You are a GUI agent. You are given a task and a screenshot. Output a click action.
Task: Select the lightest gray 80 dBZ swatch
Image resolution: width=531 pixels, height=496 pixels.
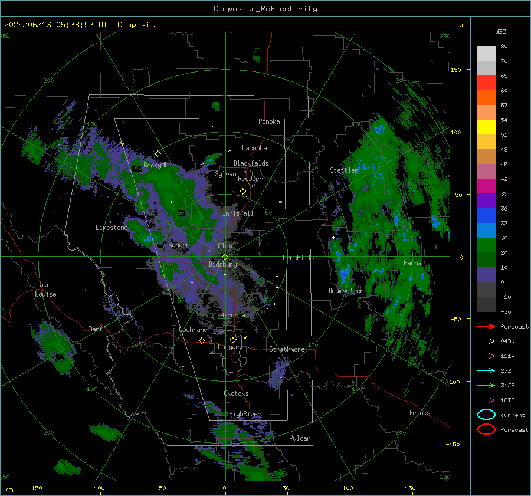486,53
